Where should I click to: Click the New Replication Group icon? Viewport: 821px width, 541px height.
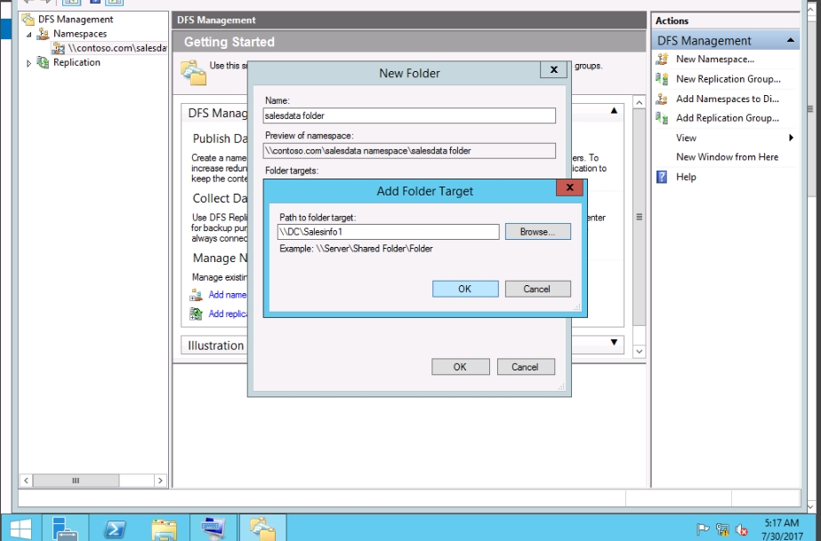click(x=661, y=79)
